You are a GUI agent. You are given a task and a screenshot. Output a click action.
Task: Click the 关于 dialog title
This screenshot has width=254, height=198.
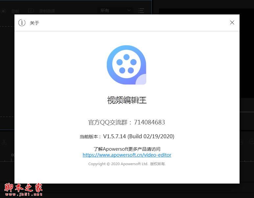click(x=35, y=23)
